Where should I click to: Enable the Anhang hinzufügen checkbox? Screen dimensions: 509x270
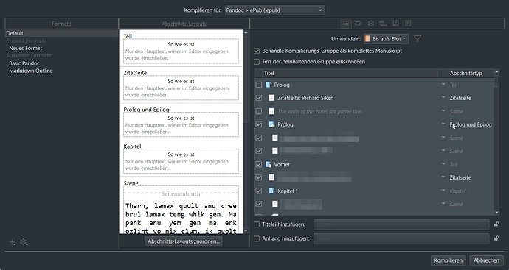pos(257,238)
